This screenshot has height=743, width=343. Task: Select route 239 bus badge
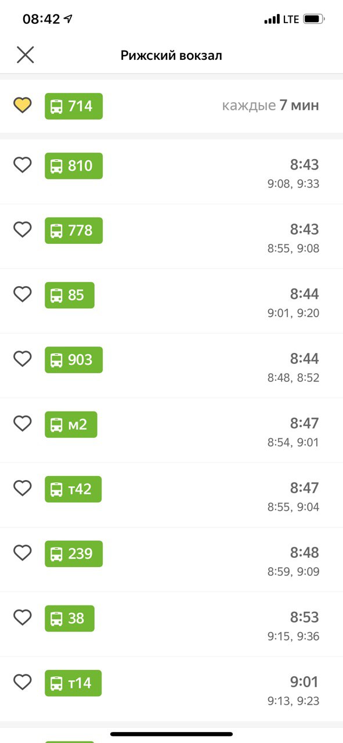[x=74, y=554]
